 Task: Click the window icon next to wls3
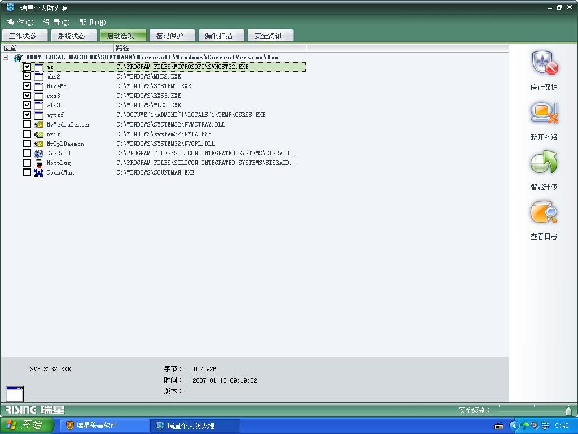39,106
